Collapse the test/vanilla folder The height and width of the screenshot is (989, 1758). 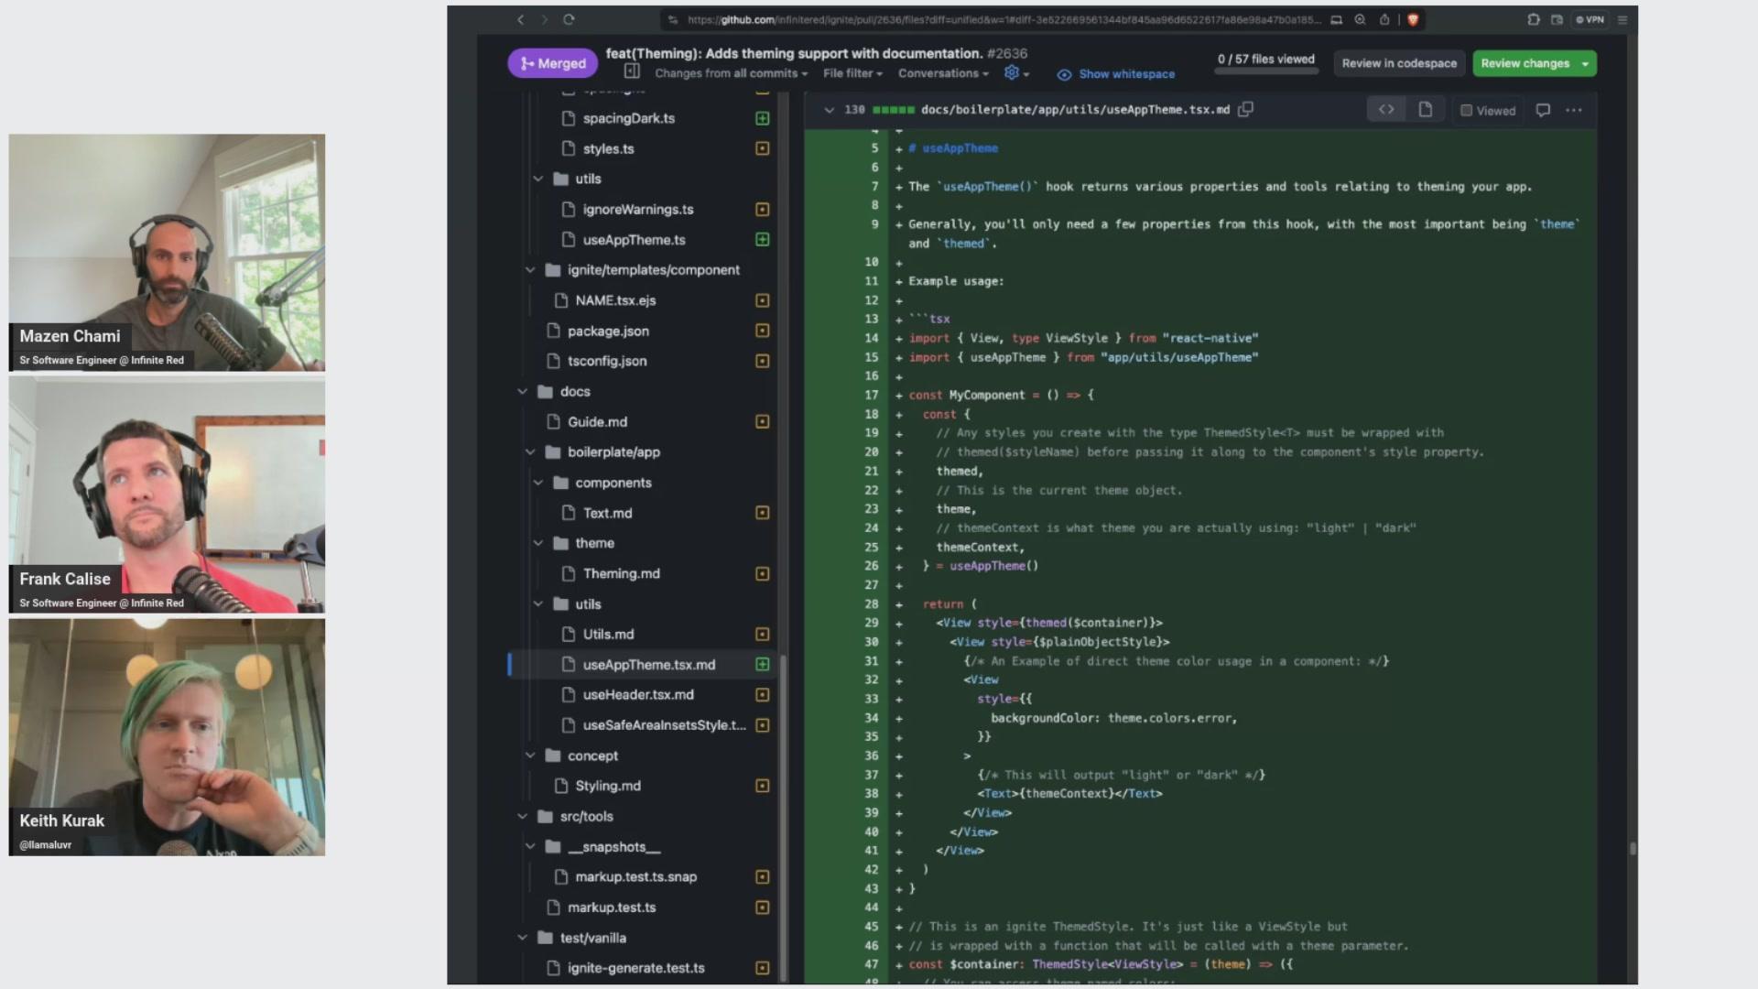coord(523,938)
